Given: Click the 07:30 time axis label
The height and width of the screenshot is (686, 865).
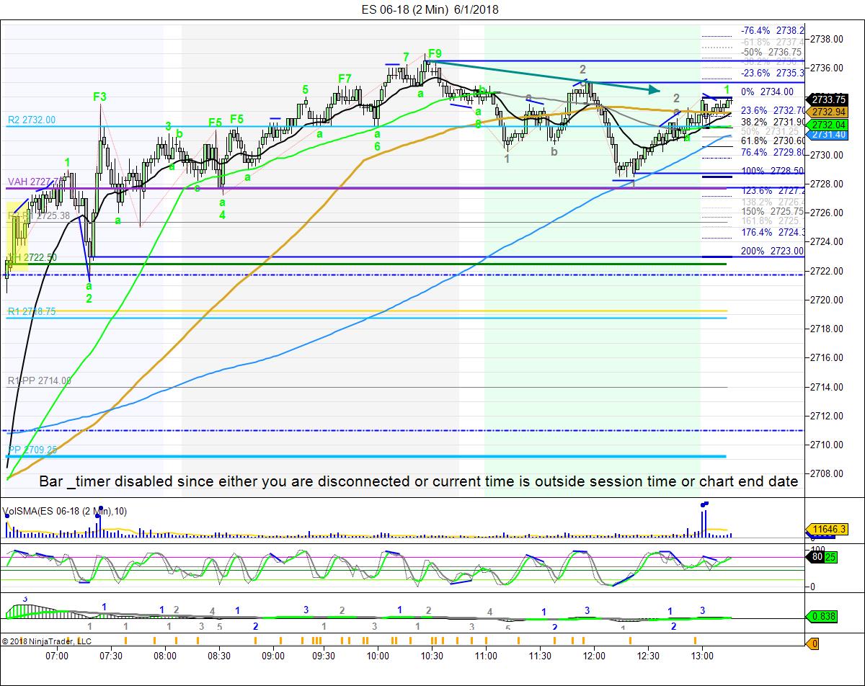Looking at the screenshot, I should click(111, 656).
